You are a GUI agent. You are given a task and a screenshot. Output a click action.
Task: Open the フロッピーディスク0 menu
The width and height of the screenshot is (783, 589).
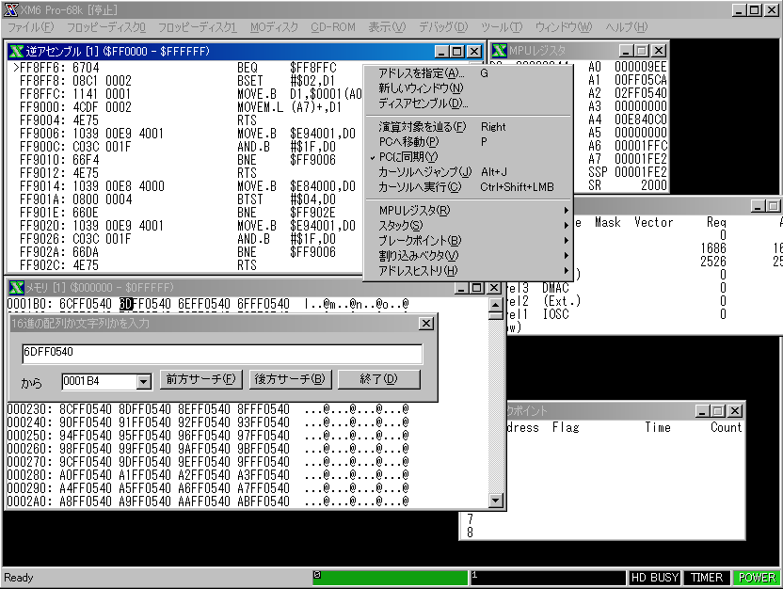(105, 27)
